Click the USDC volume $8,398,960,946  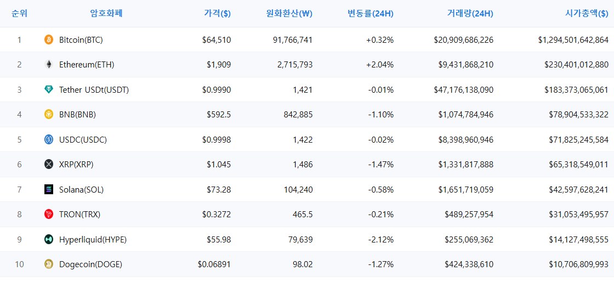click(466, 139)
